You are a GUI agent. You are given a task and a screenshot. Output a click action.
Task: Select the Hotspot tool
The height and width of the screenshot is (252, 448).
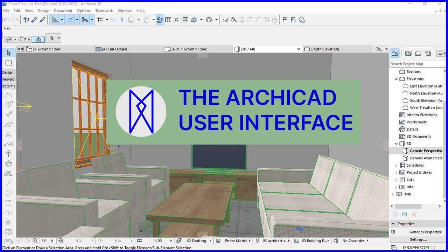8,222
